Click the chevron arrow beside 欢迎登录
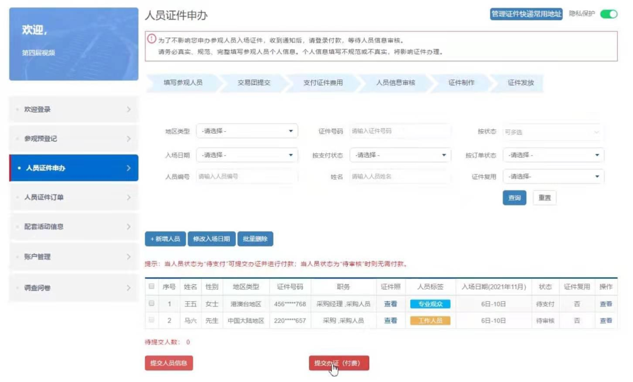The image size is (633, 382). click(129, 110)
